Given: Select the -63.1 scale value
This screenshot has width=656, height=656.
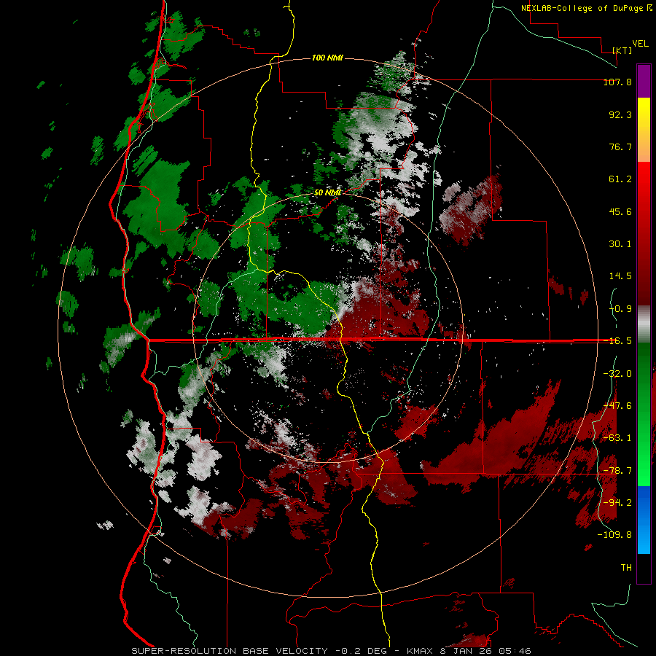Looking at the screenshot, I should pyautogui.click(x=617, y=437).
